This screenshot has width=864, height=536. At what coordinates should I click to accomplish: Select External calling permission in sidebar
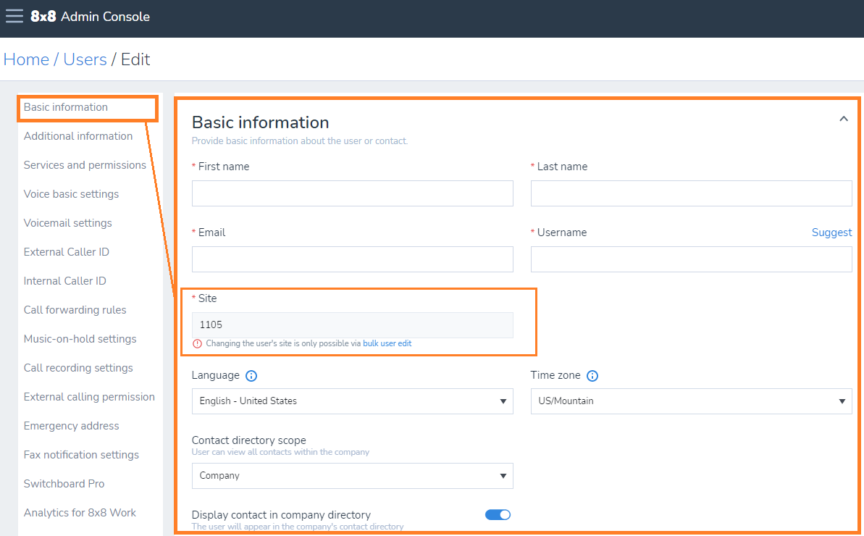89,397
